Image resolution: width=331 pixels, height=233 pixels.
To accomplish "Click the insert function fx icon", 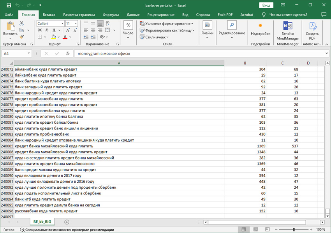I will pyautogui.click(x=67, y=54).
